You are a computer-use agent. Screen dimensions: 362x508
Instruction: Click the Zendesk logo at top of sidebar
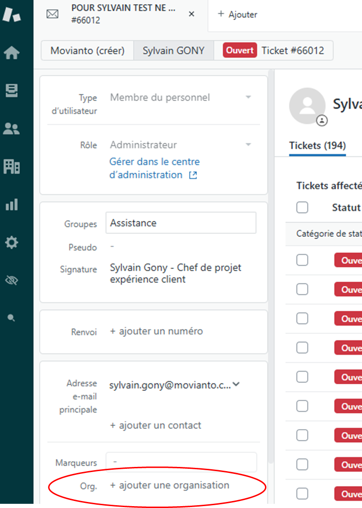(11, 14)
